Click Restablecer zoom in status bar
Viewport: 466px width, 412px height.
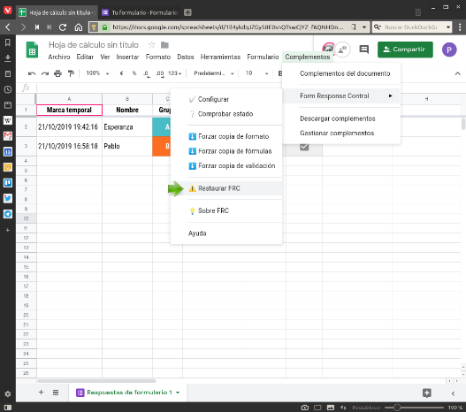(x=366, y=408)
